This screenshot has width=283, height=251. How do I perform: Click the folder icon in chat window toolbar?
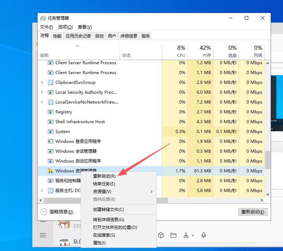pos(173,235)
